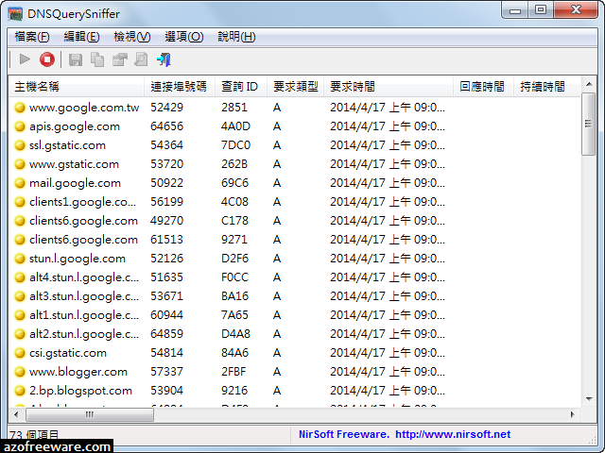Image resolution: width=605 pixels, height=453 pixels.
Task: Sort by the 要求類型 column header
Action: (x=296, y=87)
